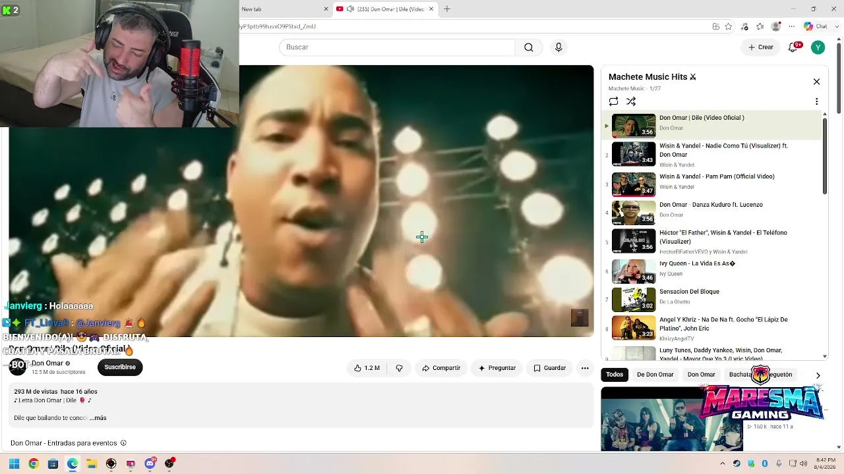The height and width of the screenshot is (474, 844).
Task: Close the Don Omar YouTube tab
Action: (x=431, y=9)
